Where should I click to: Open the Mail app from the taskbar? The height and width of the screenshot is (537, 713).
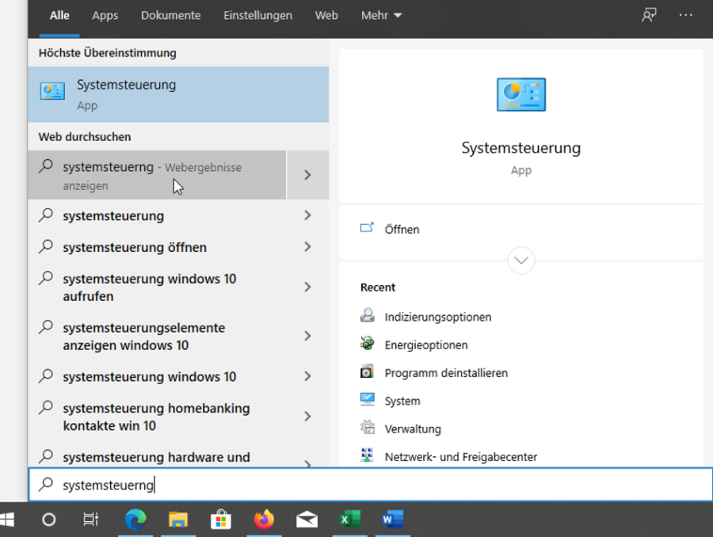coord(307,520)
